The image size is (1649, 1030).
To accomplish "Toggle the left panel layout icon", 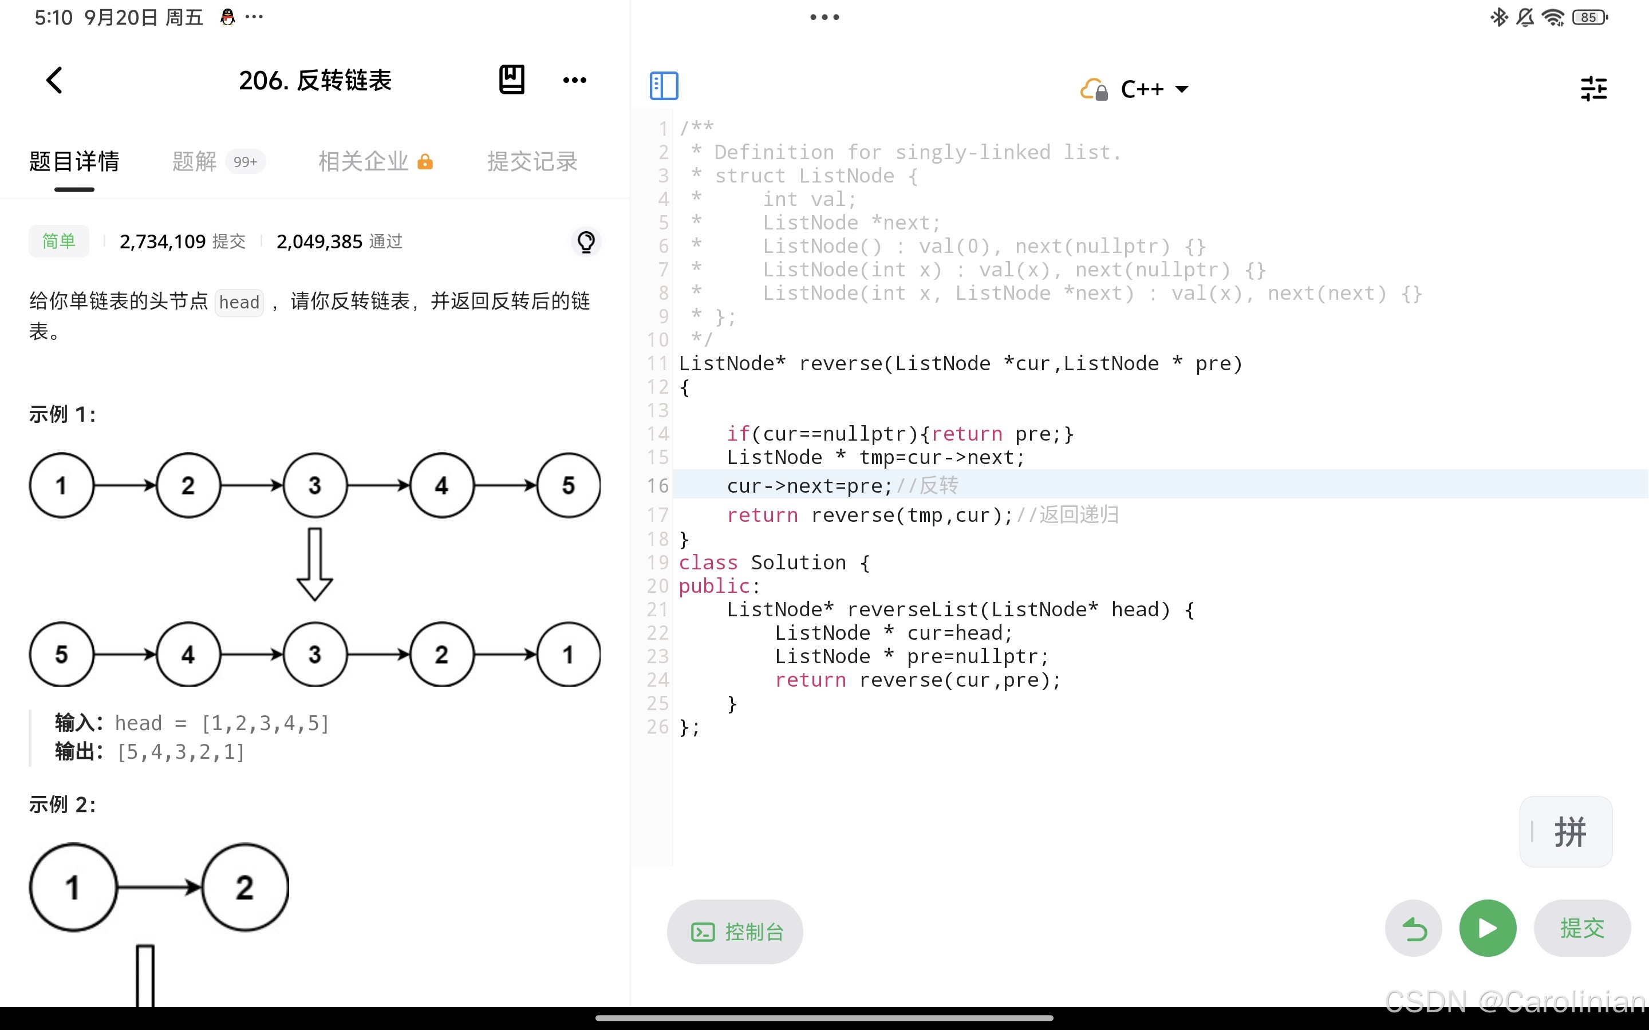I will 664,86.
